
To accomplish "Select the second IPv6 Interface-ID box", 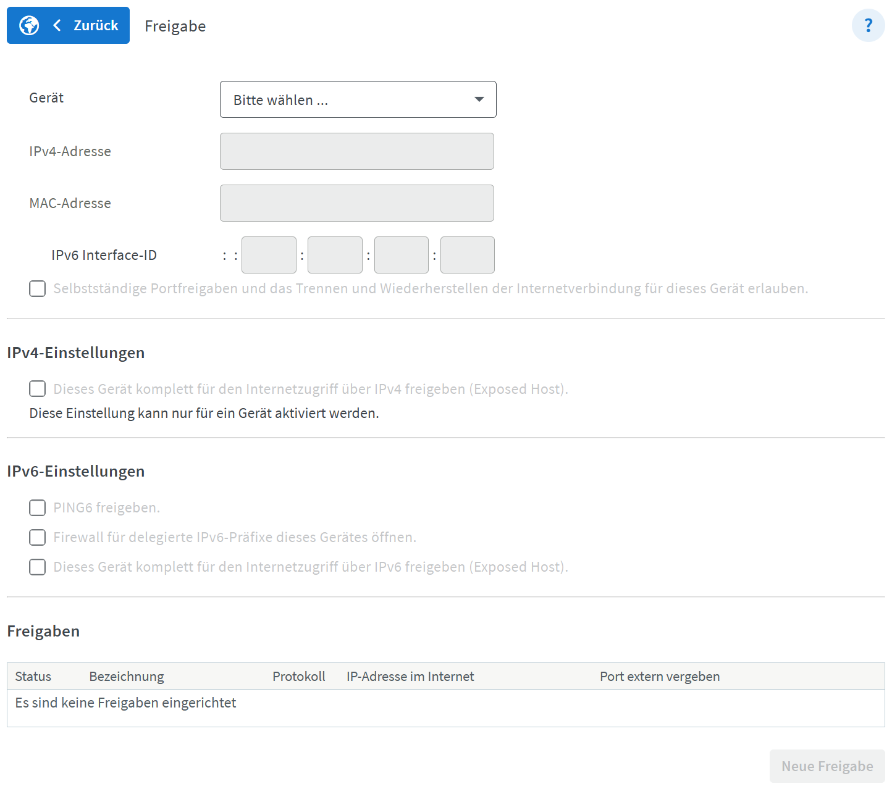I will point(335,255).
